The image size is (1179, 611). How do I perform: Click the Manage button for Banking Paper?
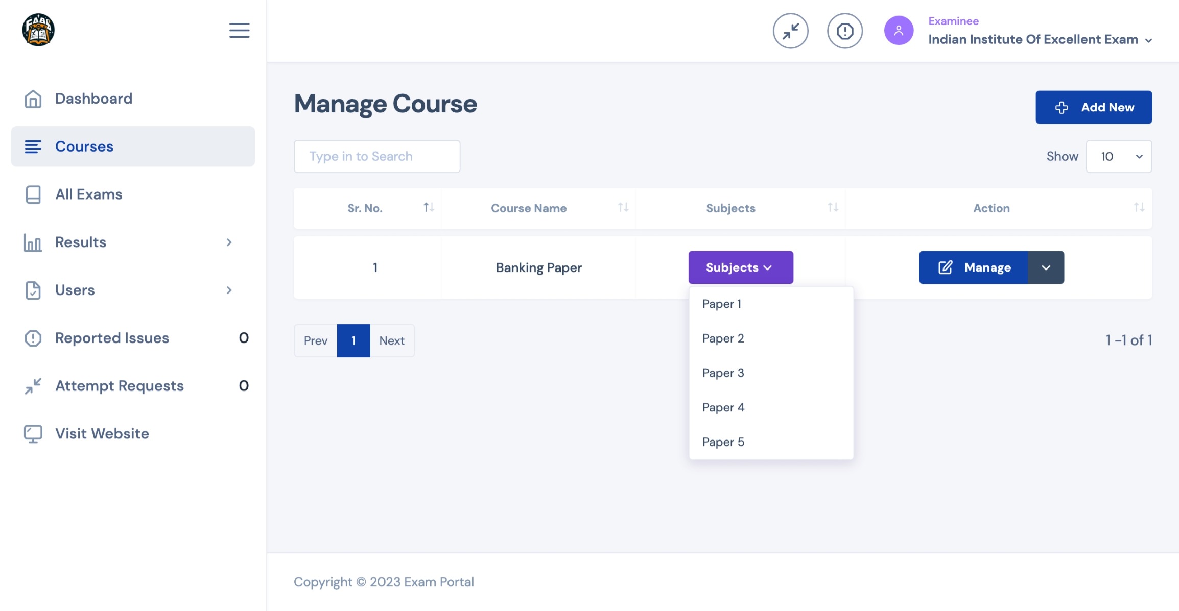(974, 267)
